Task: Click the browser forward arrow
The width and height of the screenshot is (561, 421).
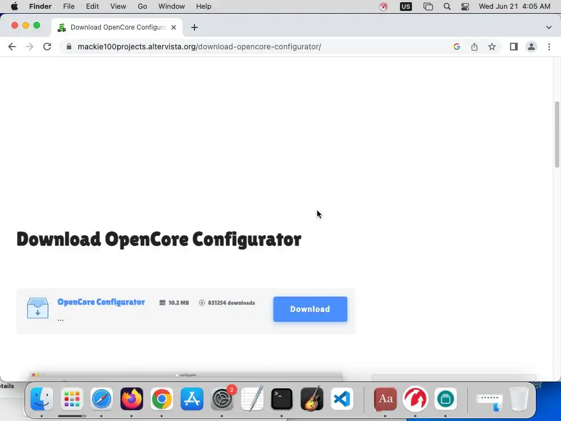Action: pyautogui.click(x=30, y=47)
